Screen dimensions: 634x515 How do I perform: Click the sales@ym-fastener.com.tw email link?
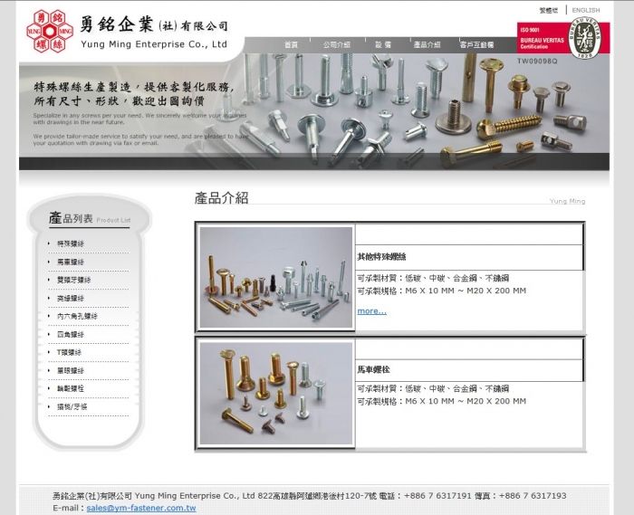[x=141, y=508]
